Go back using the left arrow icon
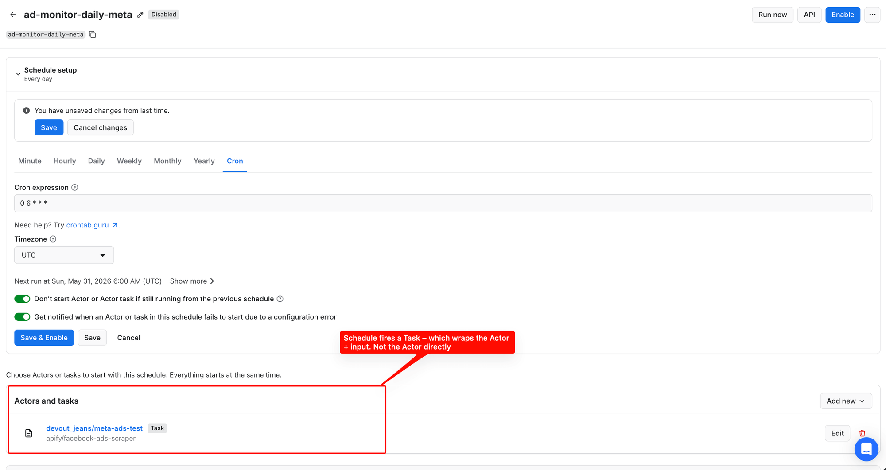Viewport: 886px width, 470px height. pos(13,15)
